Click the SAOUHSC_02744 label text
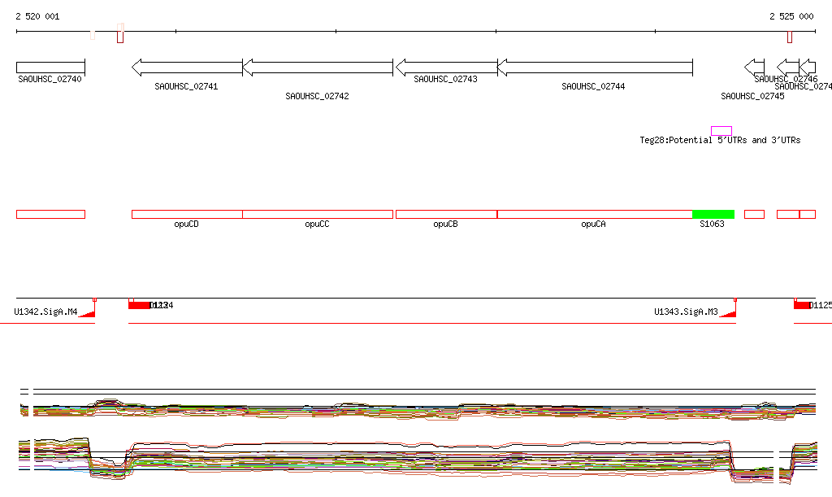 point(593,86)
